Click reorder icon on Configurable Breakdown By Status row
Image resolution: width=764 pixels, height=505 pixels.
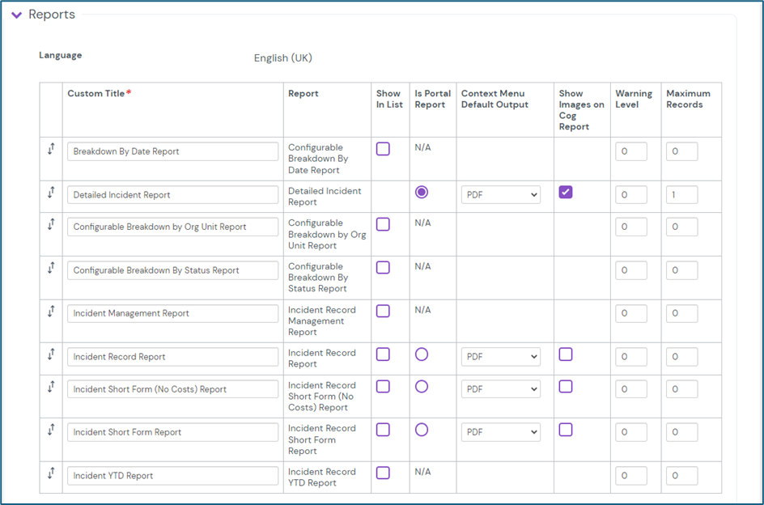coord(50,268)
